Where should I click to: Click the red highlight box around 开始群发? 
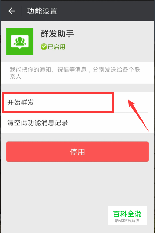click(x=58, y=102)
